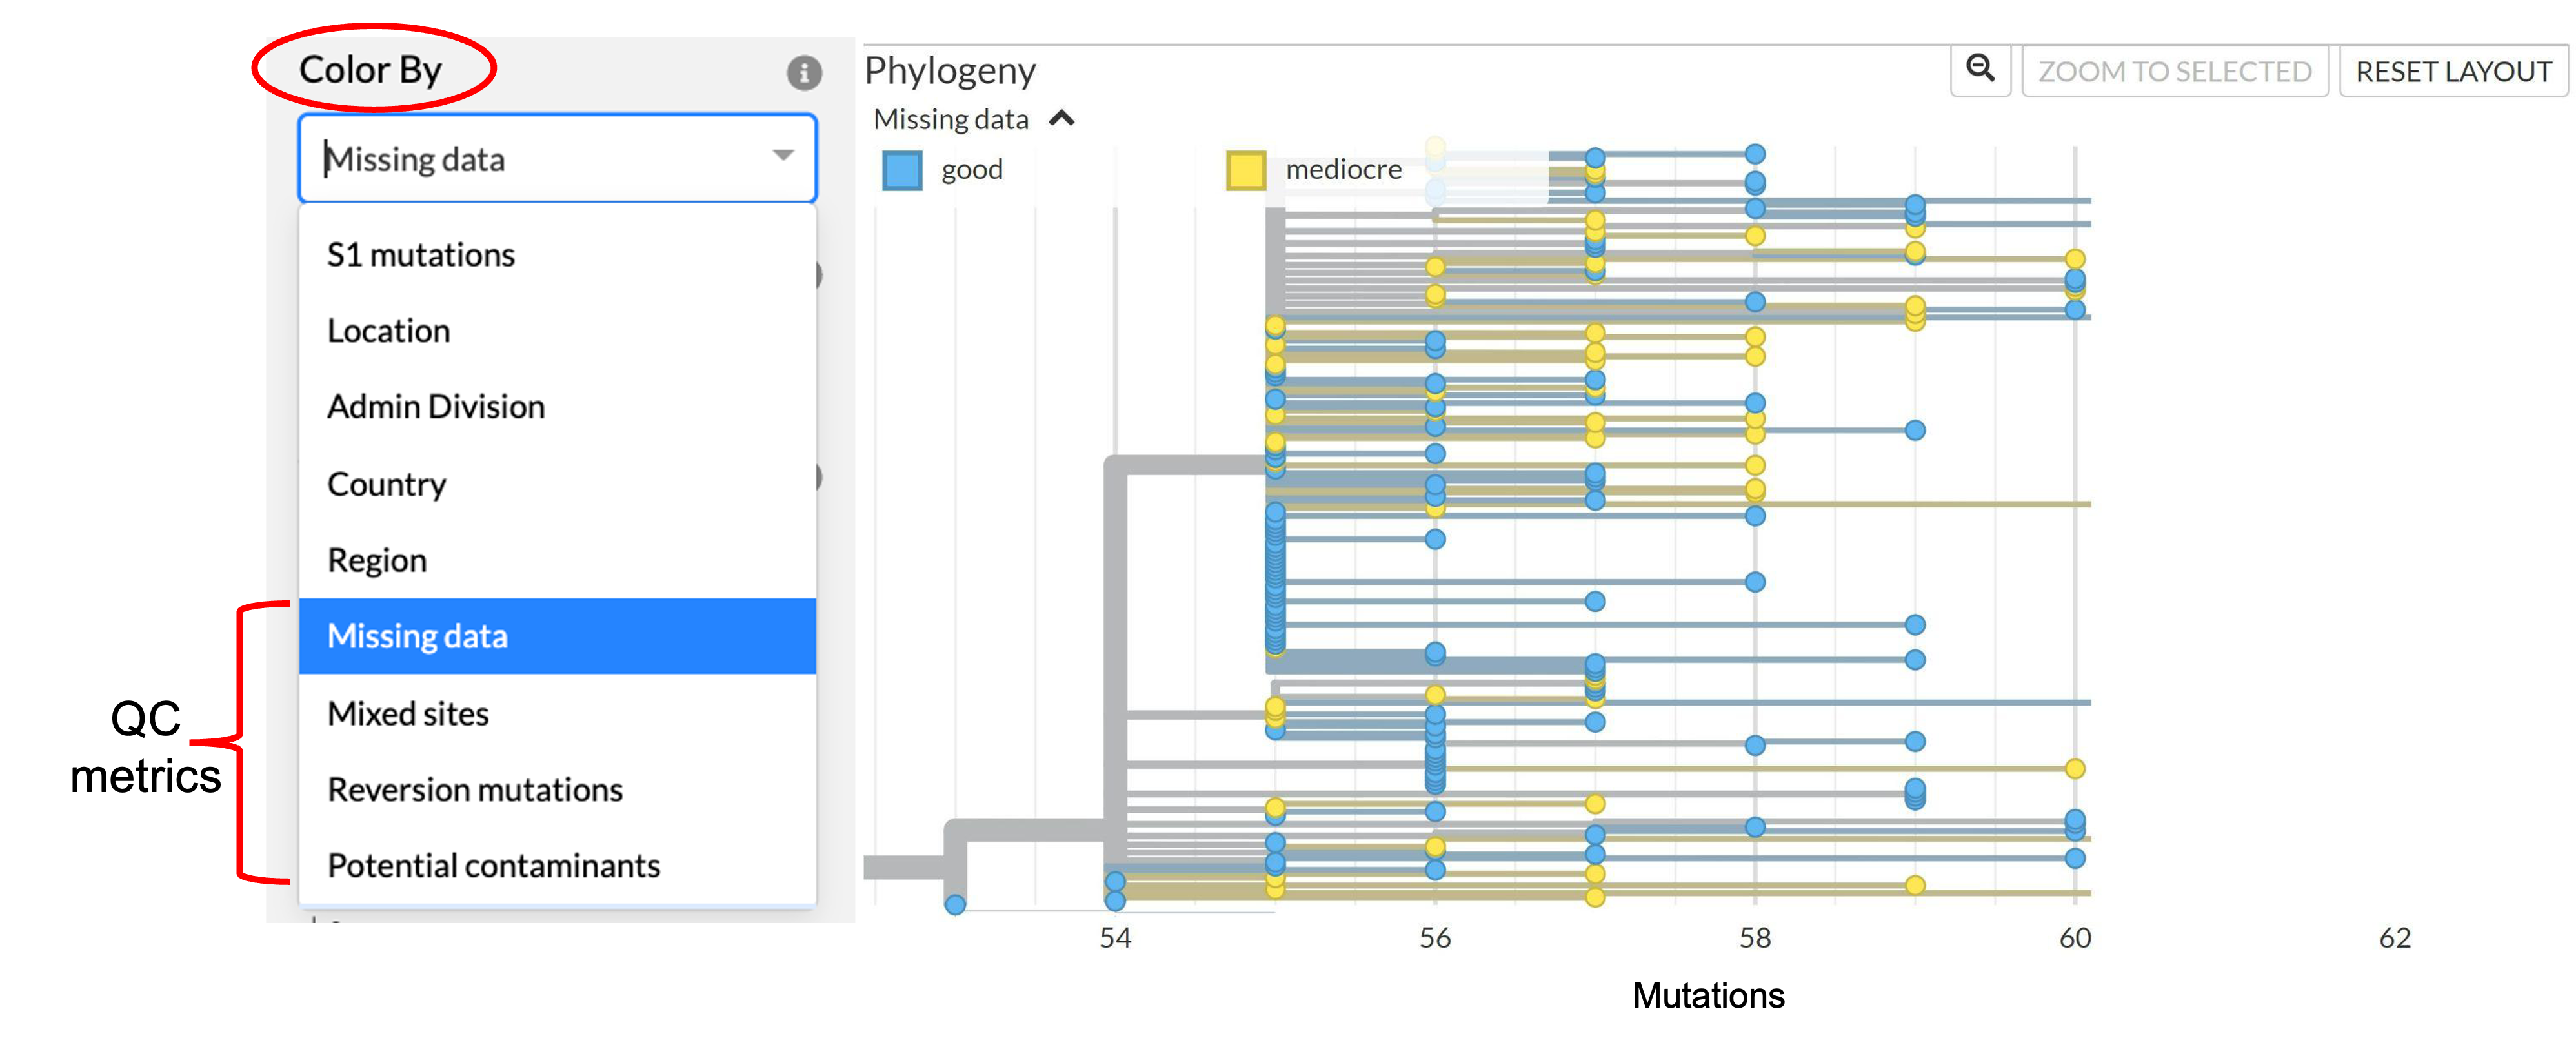
Task: Select Reversion mutations option
Action: (x=475, y=790)
